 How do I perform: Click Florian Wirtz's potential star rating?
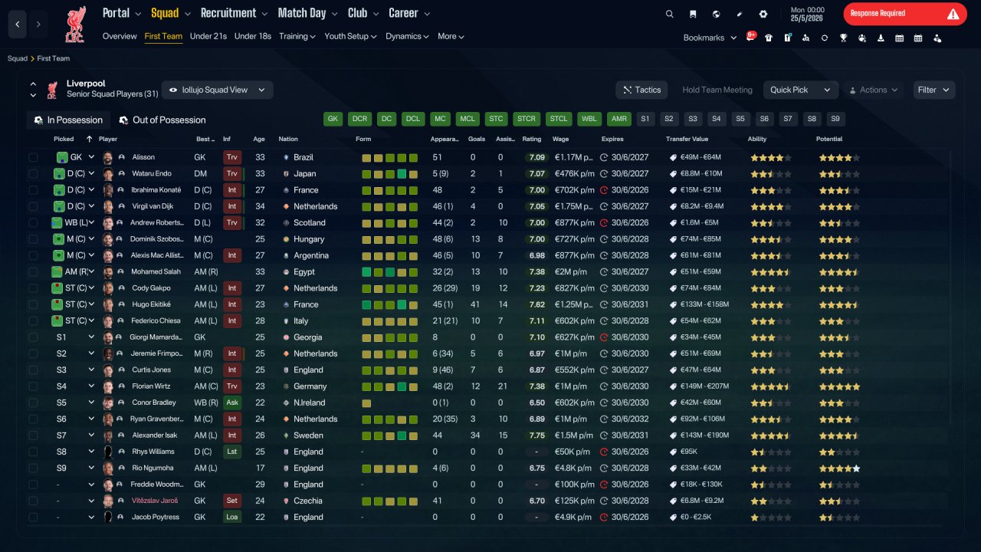coord(839,386)
